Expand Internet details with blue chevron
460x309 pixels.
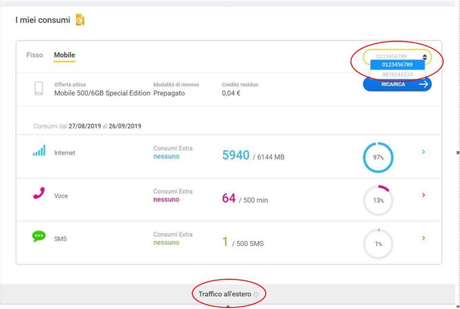click(x=423, y=152)
